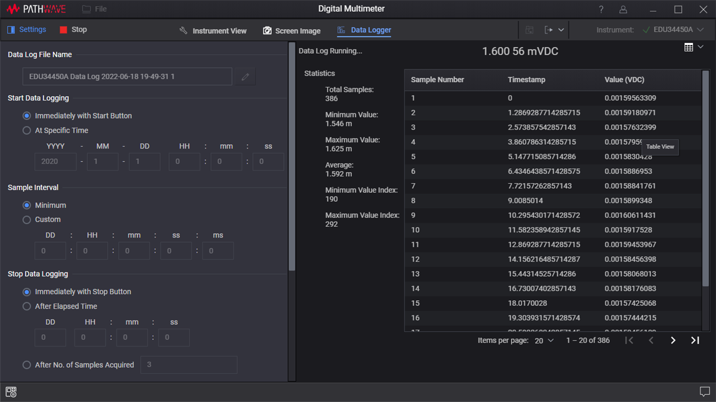
Task: Open Items per page dropdown
Action: coord(543,340)
